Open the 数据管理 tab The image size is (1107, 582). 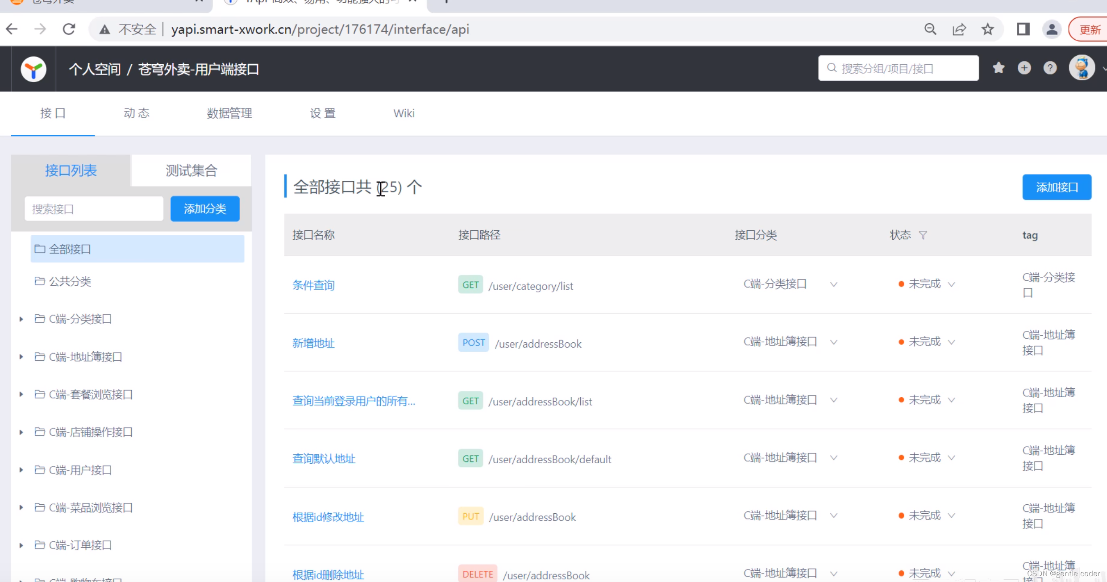[x=229, y=113]
